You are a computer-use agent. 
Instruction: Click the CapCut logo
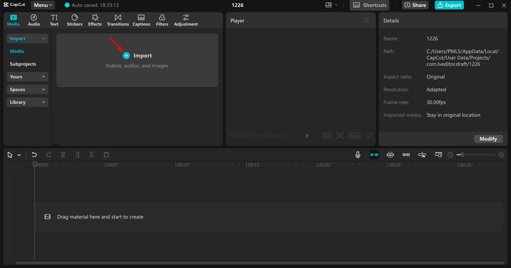(x=14, y=5)
